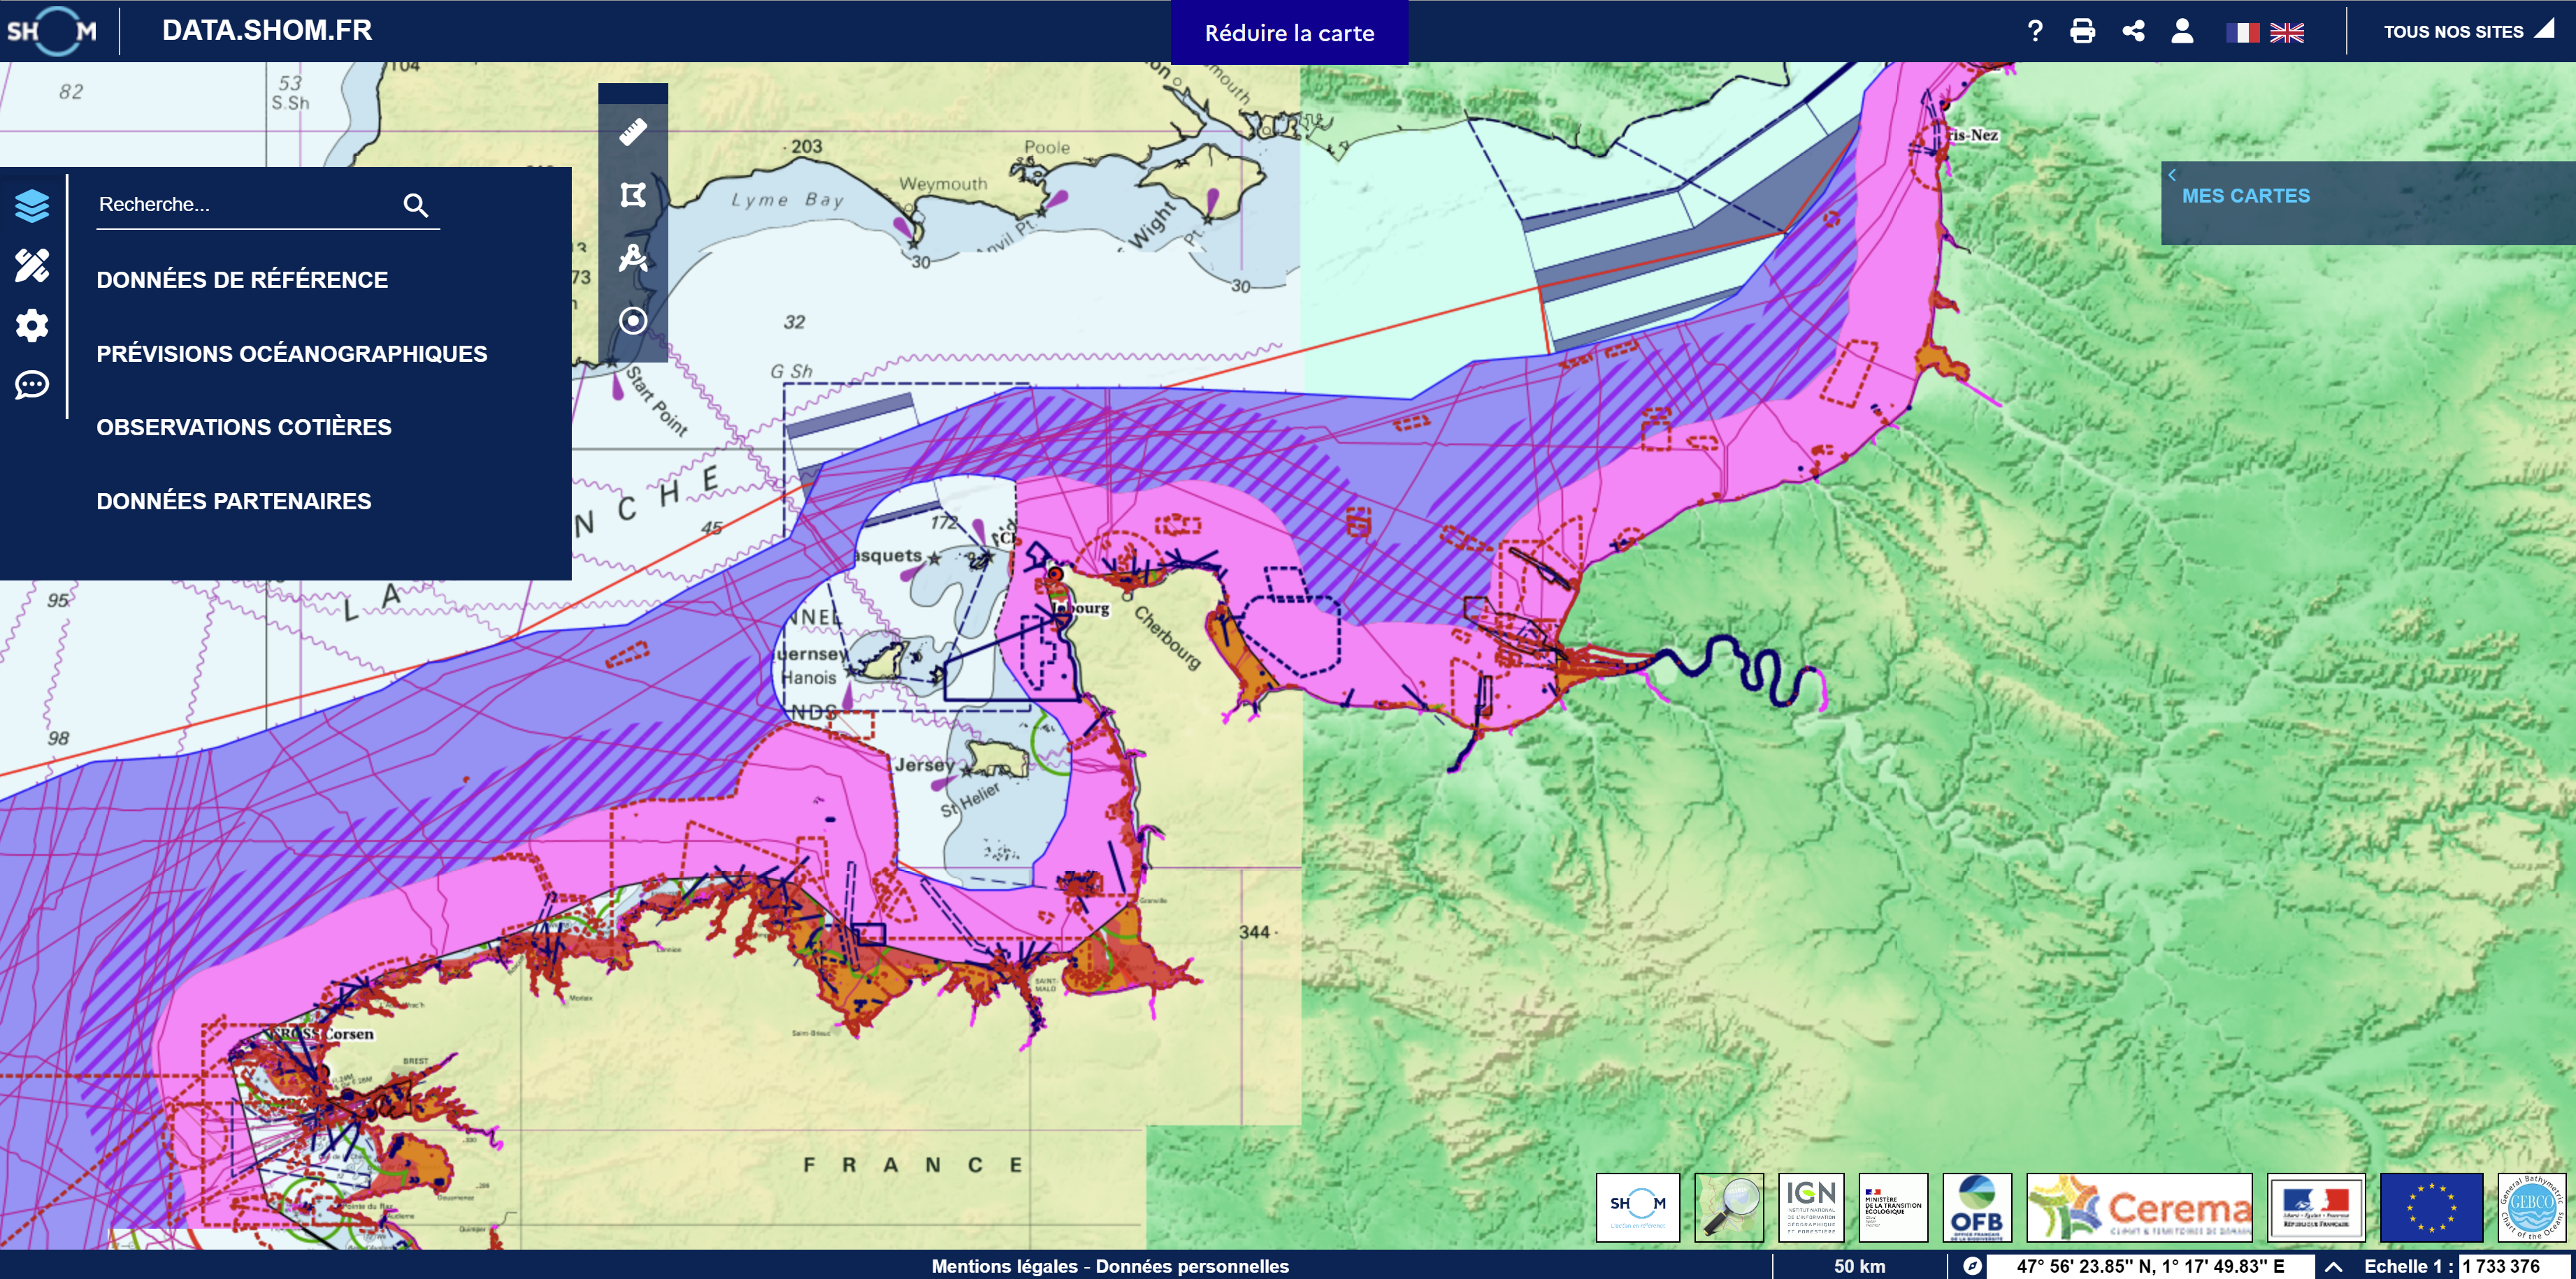Screen dimensions: 2576x1279
Task: Select the ruler distance measurement tool
Action: tap(633, 132)
